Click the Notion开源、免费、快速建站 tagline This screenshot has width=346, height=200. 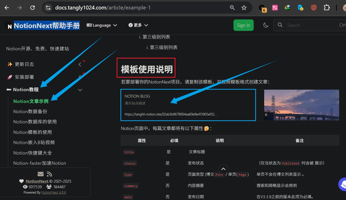click(38, 49)
